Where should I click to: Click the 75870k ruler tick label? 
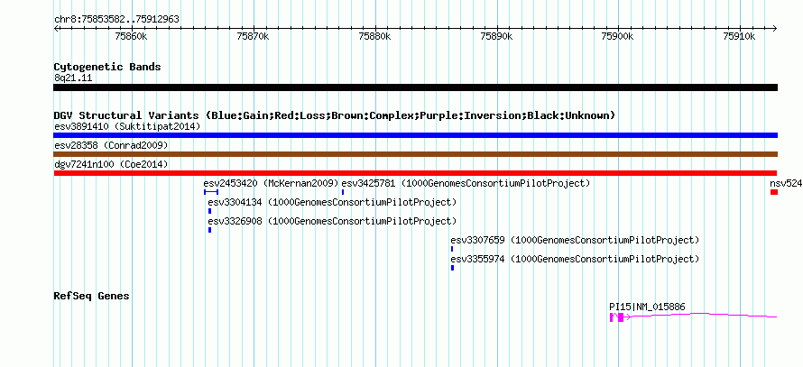click(x=253, y=36)
